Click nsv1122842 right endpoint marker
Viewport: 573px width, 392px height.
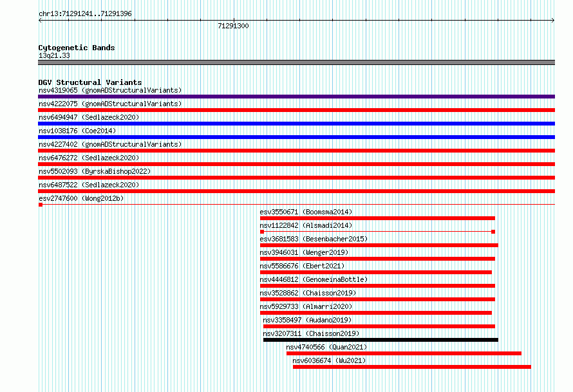(493, 232)
